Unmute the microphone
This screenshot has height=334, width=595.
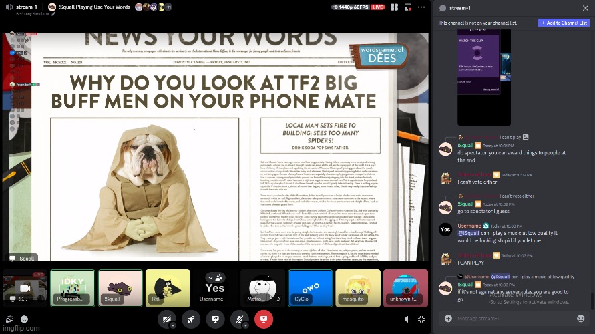click(238, 319)
